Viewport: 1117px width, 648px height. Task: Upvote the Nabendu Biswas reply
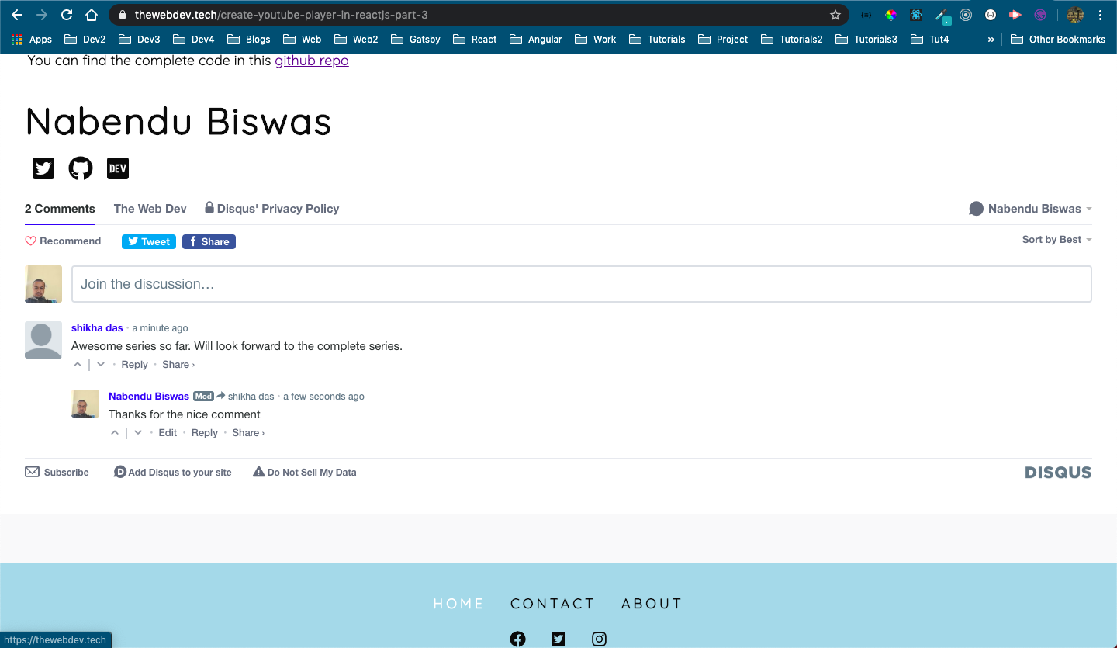click(x=115, y=433)
